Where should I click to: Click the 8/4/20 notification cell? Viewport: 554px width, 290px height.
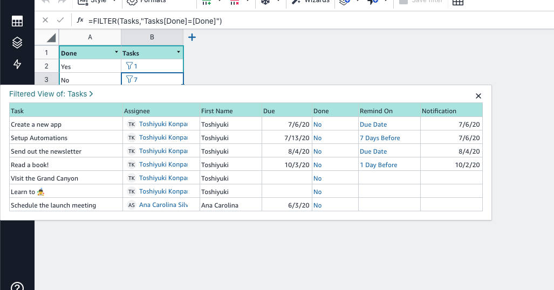point(451,151)
